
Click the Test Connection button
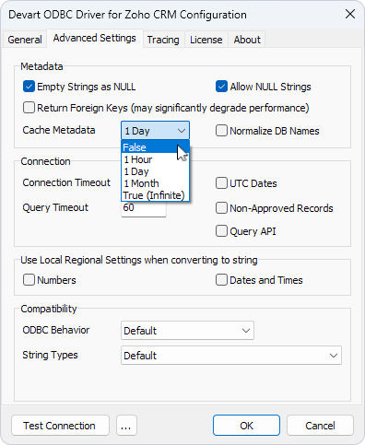point(60,426)
